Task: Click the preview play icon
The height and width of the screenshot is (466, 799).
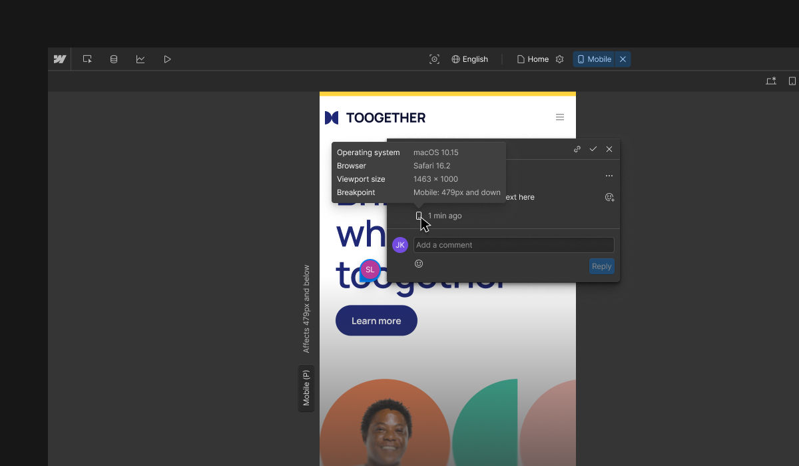Action: (167, 59)
